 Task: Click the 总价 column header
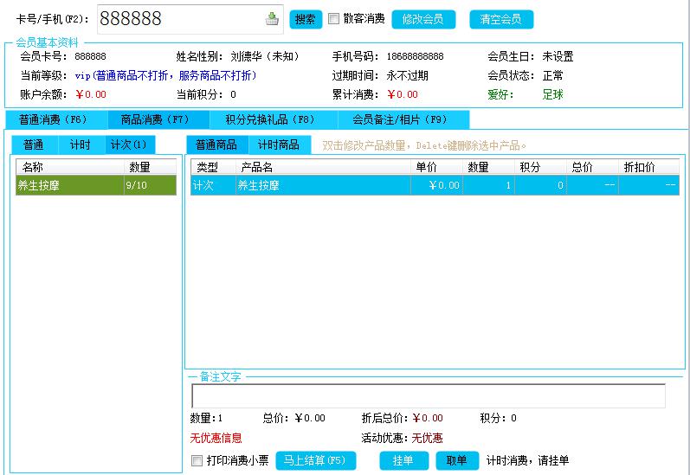[592, 167]
